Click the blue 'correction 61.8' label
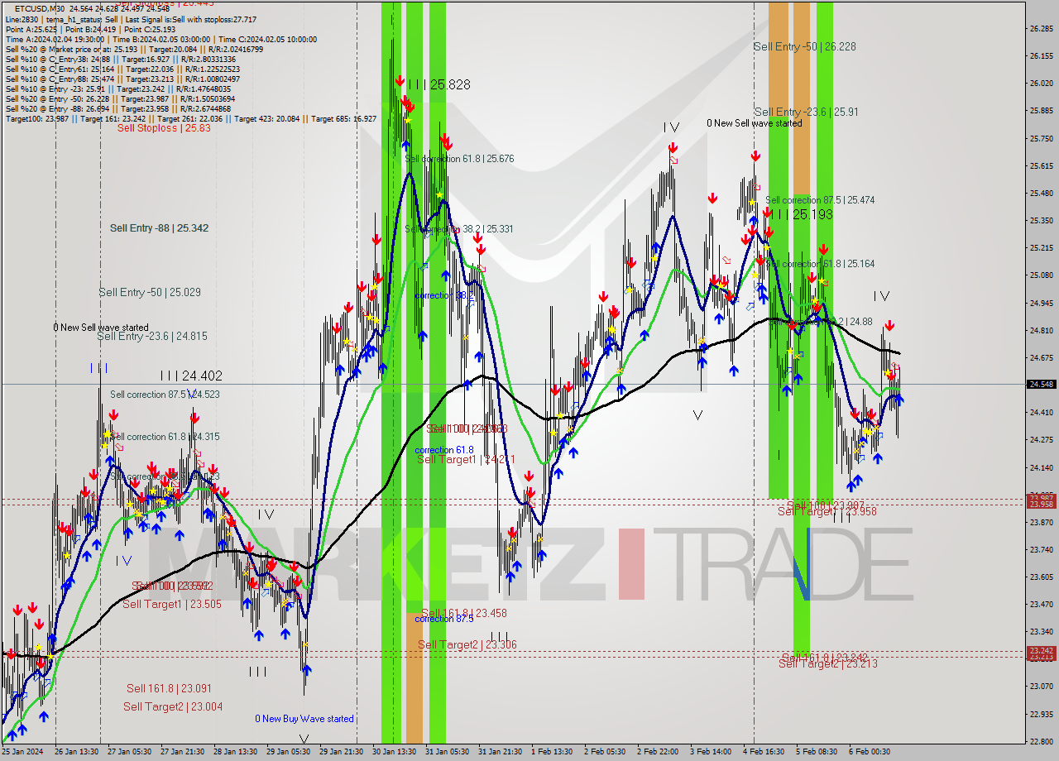Viewport: 1059px width, 761px height. (x=444, y=450)
